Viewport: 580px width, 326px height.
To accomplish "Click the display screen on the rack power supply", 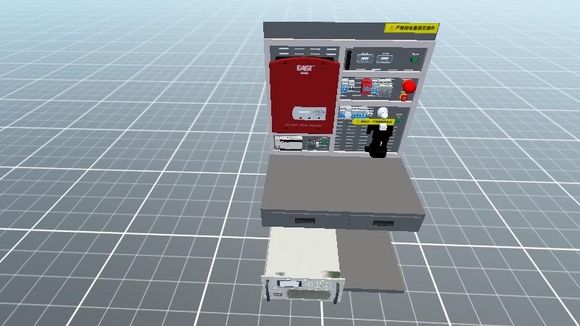I will click(289, 284).
